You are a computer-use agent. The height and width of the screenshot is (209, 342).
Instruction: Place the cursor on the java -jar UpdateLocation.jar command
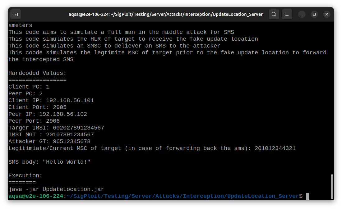pyautogui.click(x=56, y=189)
